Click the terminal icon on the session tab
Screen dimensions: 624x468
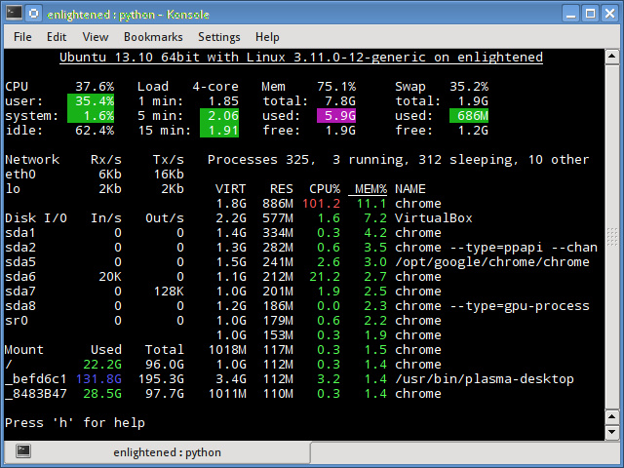23,451
